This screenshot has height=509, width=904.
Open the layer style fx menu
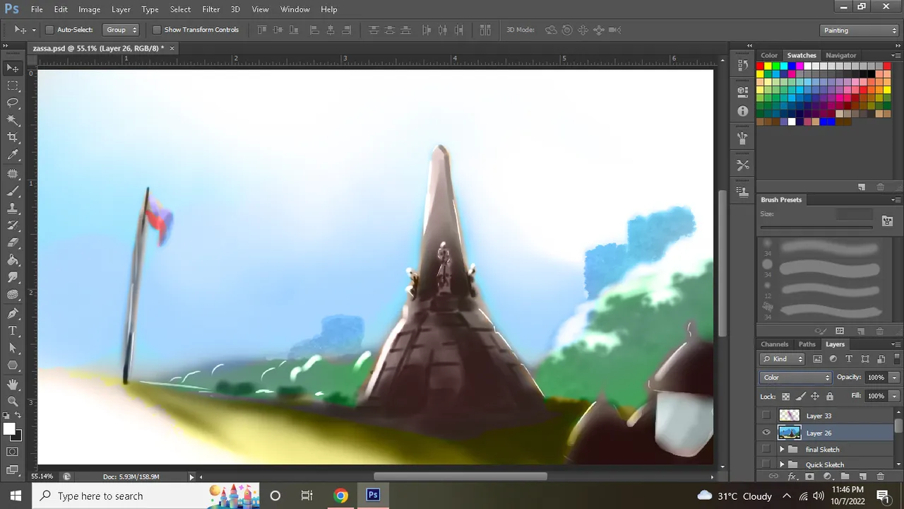[x=792, y=476]
